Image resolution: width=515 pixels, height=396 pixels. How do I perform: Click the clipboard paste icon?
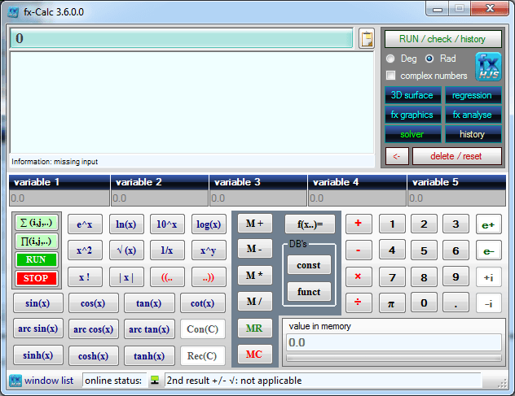(x=367, y=39)
